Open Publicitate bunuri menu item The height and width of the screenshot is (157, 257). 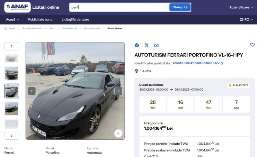(41, 20)
